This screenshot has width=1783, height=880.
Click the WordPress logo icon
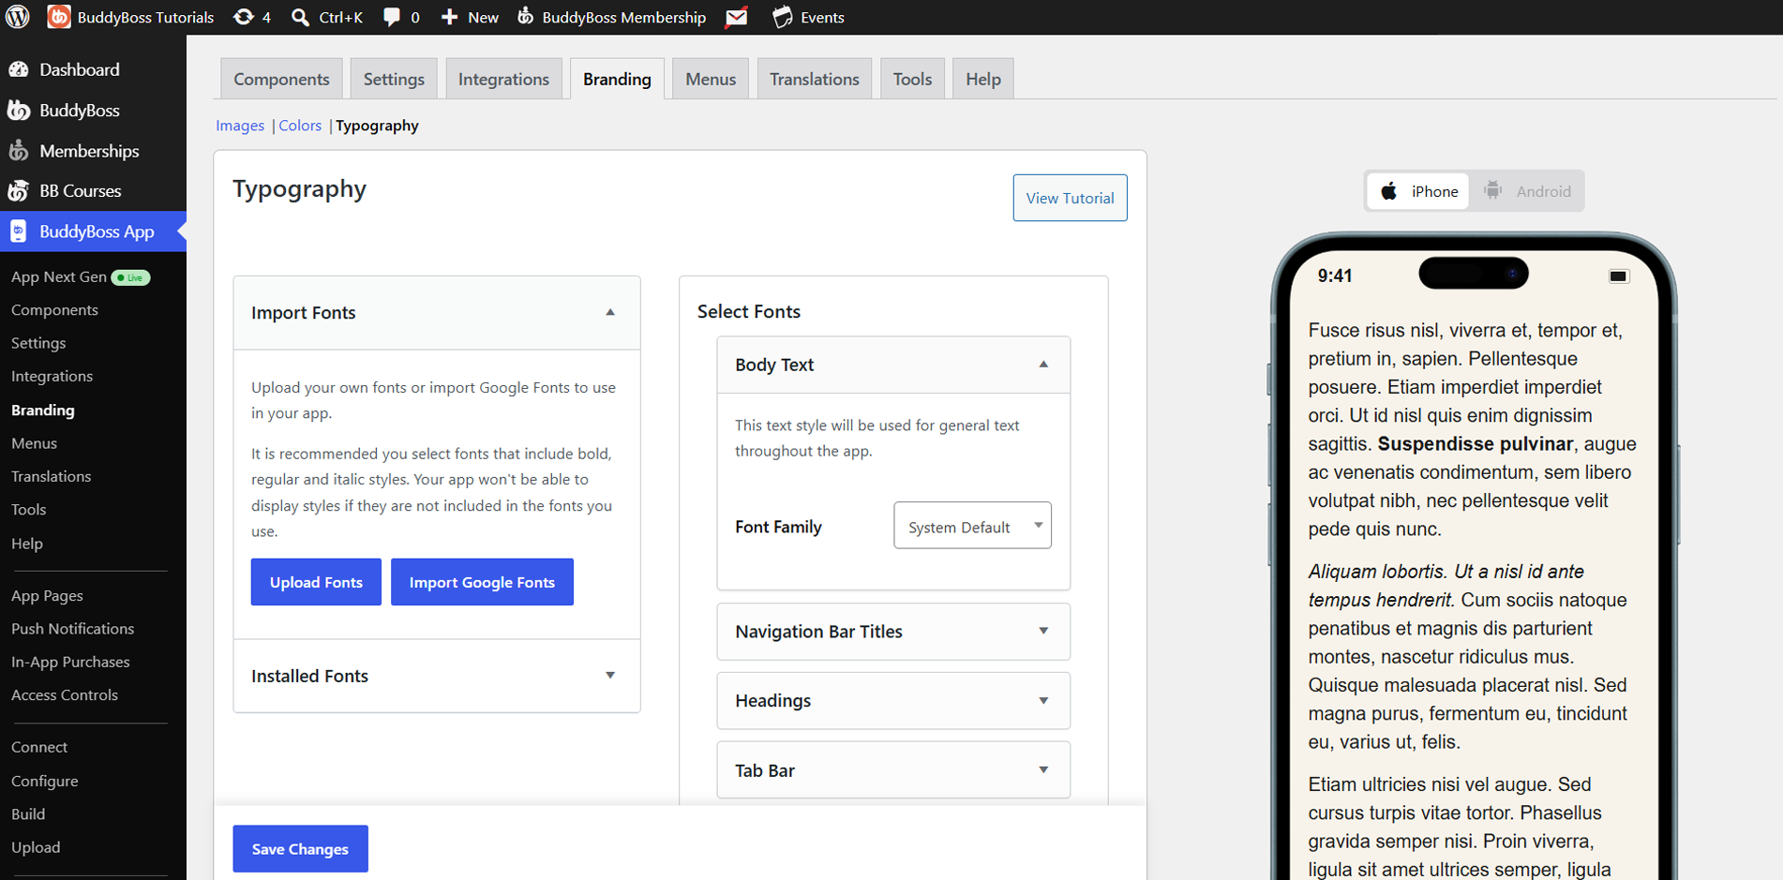(18, 17)
